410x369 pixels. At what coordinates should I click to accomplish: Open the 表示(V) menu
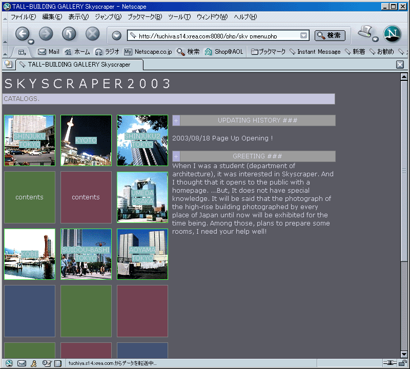click(x=78, y=17)
